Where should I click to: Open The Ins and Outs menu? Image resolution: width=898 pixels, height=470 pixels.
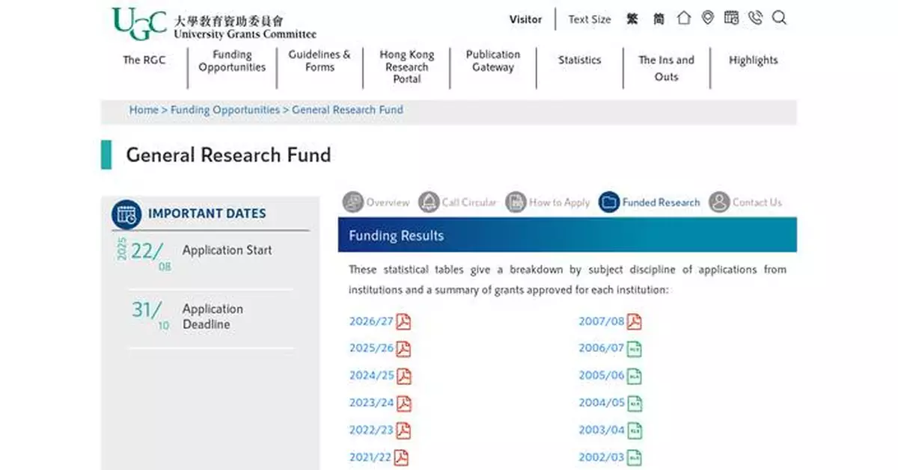pos(666,68)
